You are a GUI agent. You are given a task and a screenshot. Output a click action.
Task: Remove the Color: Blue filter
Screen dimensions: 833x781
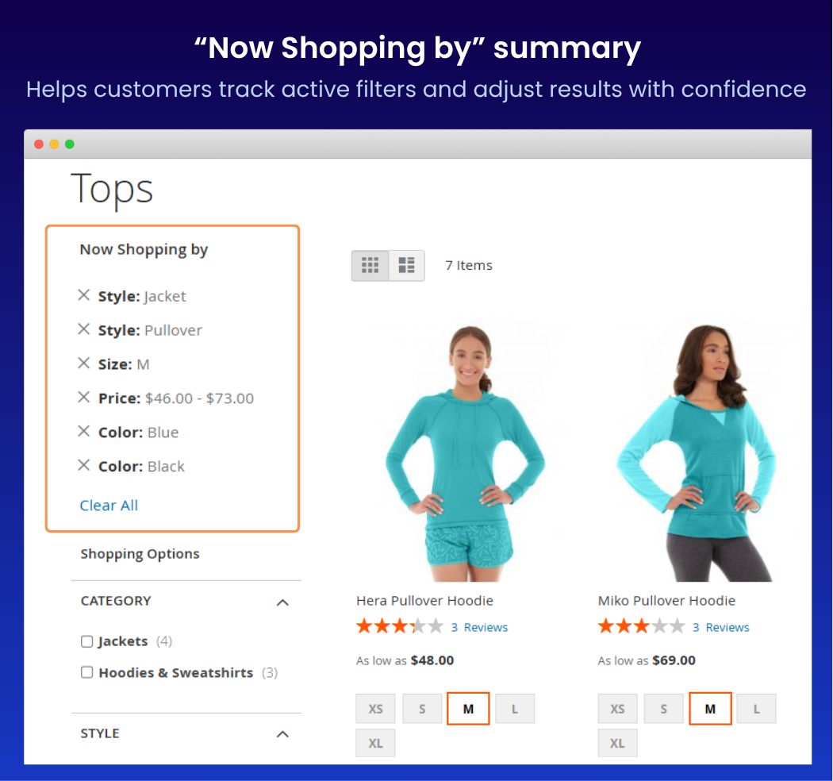click(x=83, y=431)
